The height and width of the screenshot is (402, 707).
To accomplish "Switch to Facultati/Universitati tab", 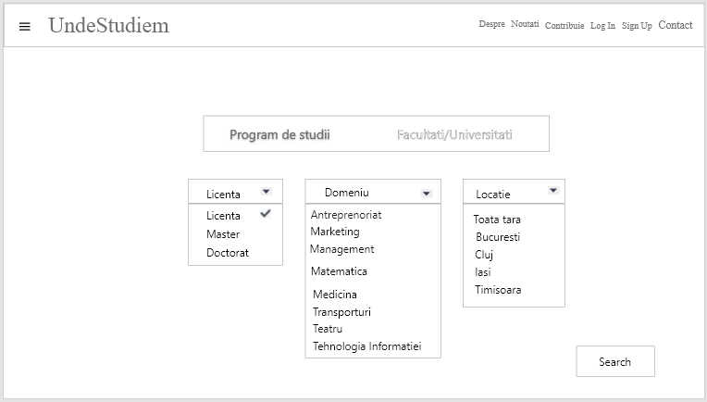I will point(454,134).
